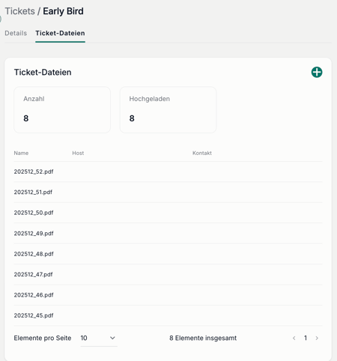Click the 202512_48.pdf entry
337x361 pixels.
(34, 254)
